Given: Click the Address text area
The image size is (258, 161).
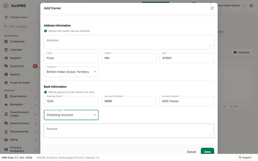Looking at the screenshot, I should click(x=129, y=42).
